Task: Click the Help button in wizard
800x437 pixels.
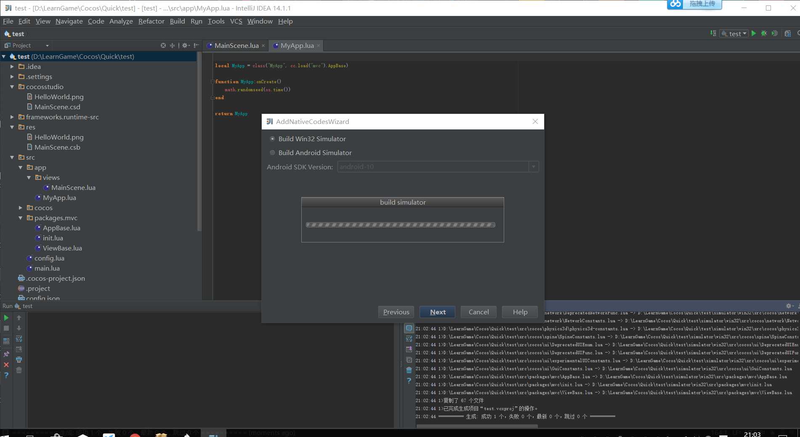Action: (x=520, y=312)
